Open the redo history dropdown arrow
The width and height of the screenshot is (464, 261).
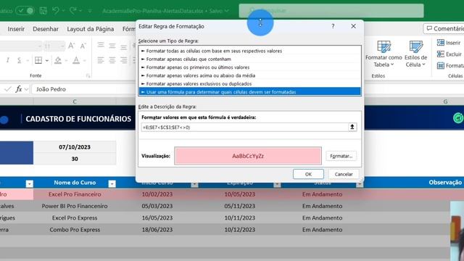[x=80, y=11]
